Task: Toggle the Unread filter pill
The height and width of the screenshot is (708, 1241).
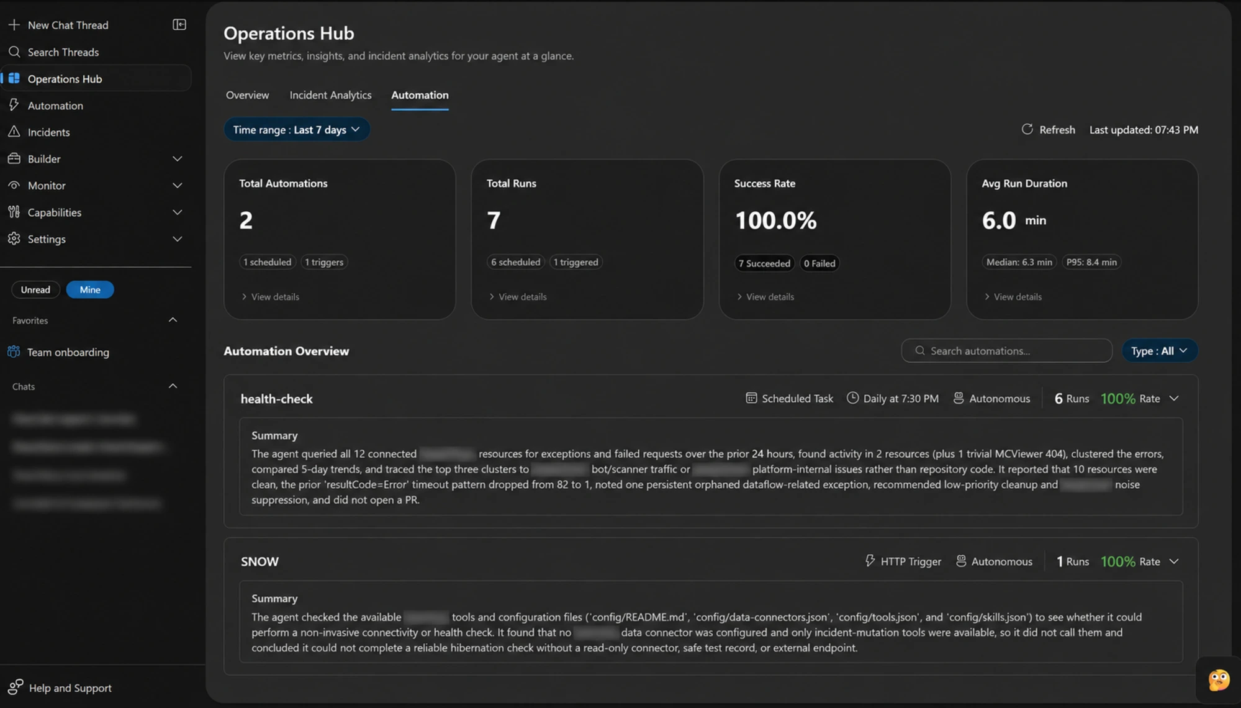Action: point(35,289)
